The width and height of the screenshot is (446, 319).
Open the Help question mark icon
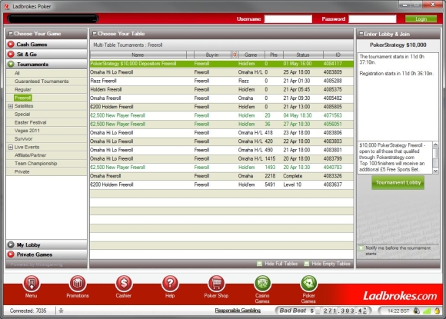coord(170,284)
